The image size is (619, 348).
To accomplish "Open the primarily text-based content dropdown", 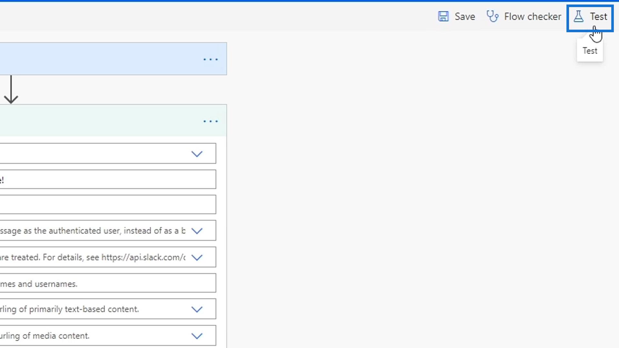I will pos(197,309).
